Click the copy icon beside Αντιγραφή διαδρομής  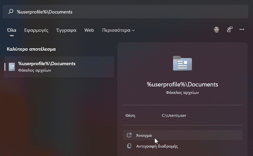[129, 146]
